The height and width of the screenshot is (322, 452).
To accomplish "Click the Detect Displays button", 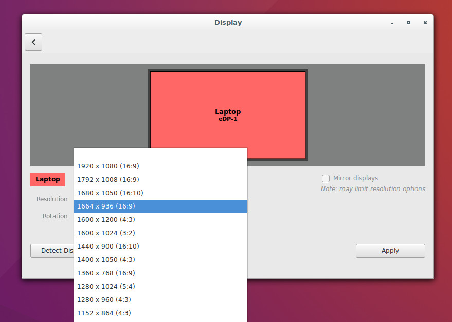I will coord(52,251).
